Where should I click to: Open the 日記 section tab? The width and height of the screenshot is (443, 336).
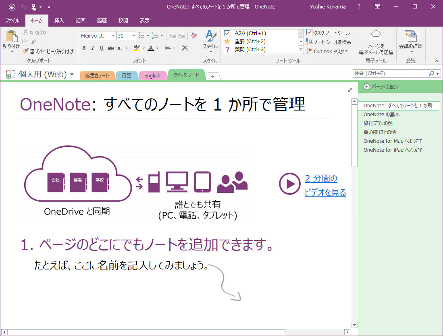pyautogui.click(x=127, y=75)
